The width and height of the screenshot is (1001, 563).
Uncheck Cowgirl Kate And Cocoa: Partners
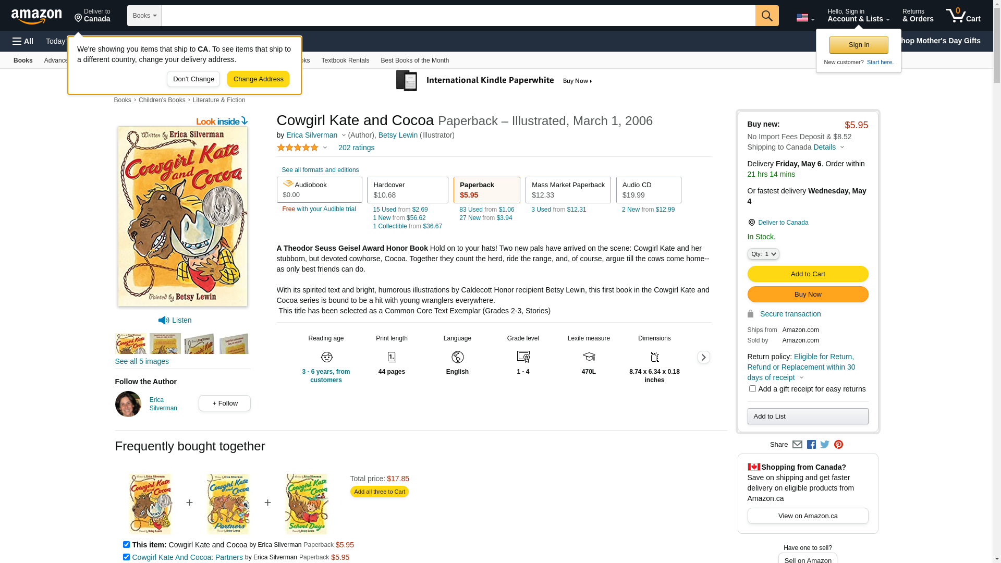point(126,557)
